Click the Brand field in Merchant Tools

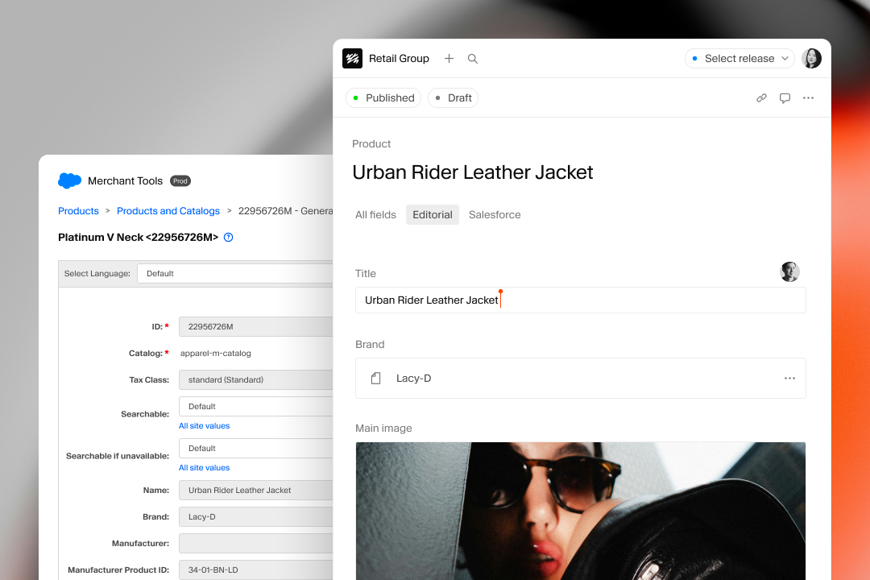click(256, 516)
